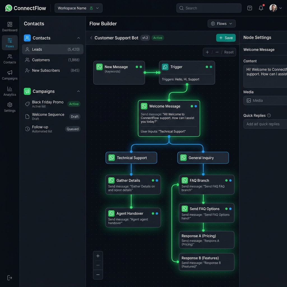287x287 pixels.
Task: Open Analytics in the sidebar
Action: [x=10, y=91]
